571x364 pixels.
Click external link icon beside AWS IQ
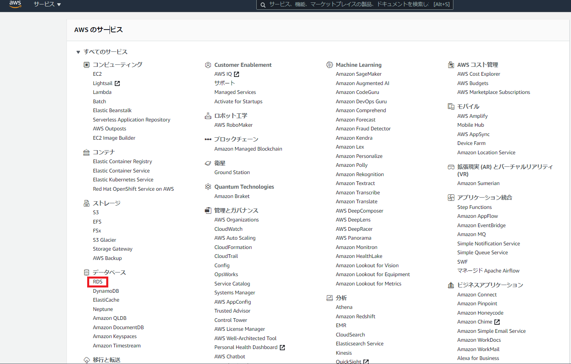[236, 74]
